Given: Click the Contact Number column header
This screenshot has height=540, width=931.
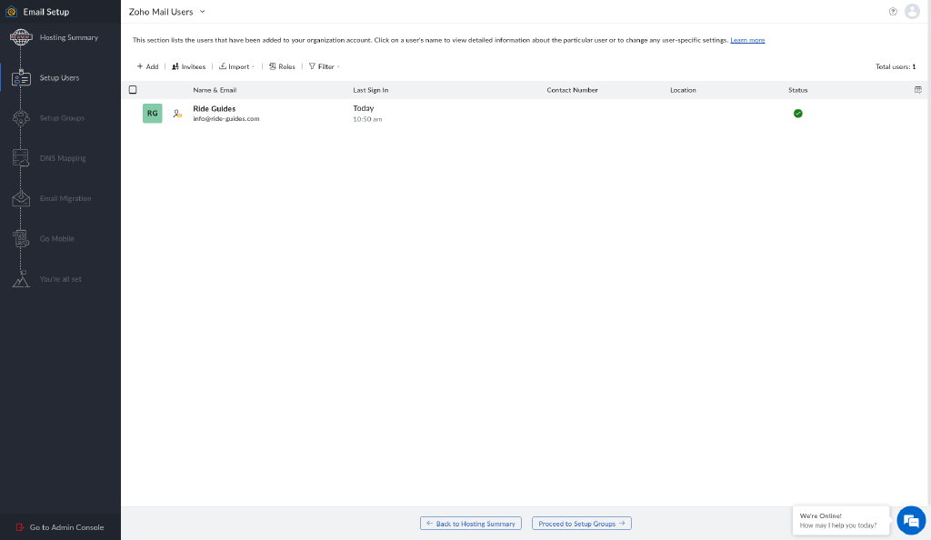Looking at the screenshot, I should point(573,90).
